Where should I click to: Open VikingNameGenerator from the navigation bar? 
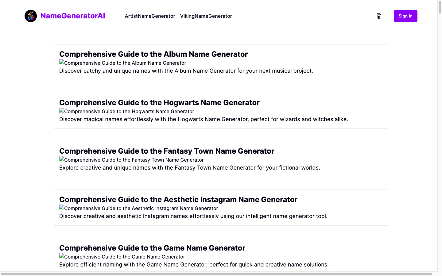pos(206,16)
